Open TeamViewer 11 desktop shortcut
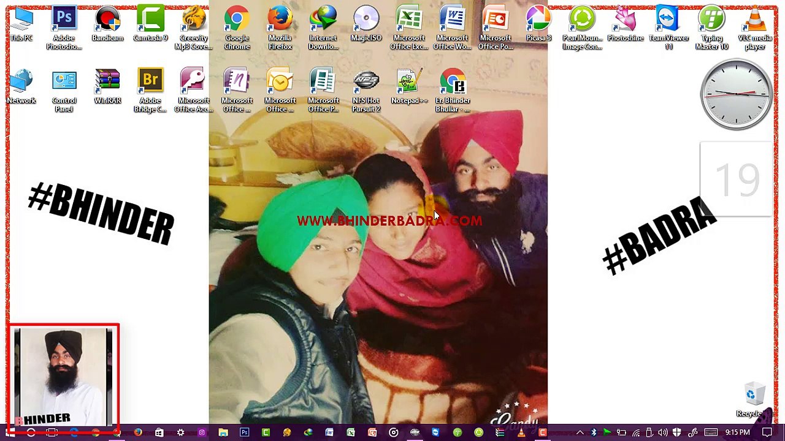 point(668,28)
